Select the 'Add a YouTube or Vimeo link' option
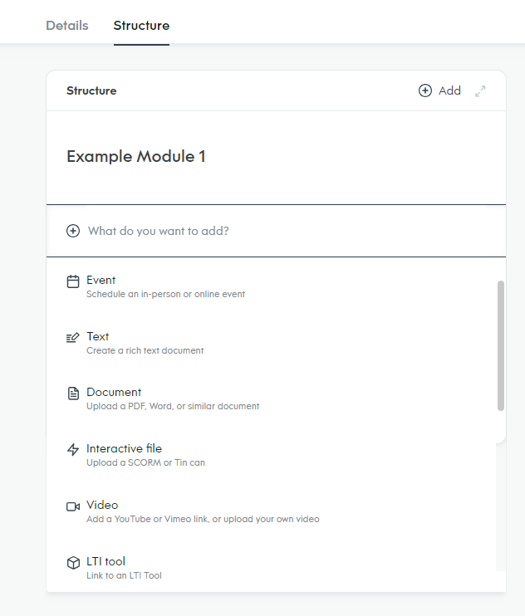The width and height of the screenshot is (525, 616). (x=203, y=519)
